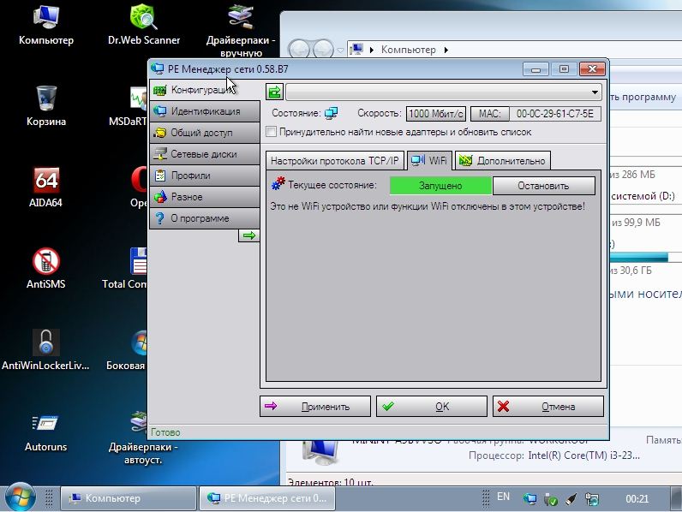Click the green arrow below the sidebar

point(248,235)
